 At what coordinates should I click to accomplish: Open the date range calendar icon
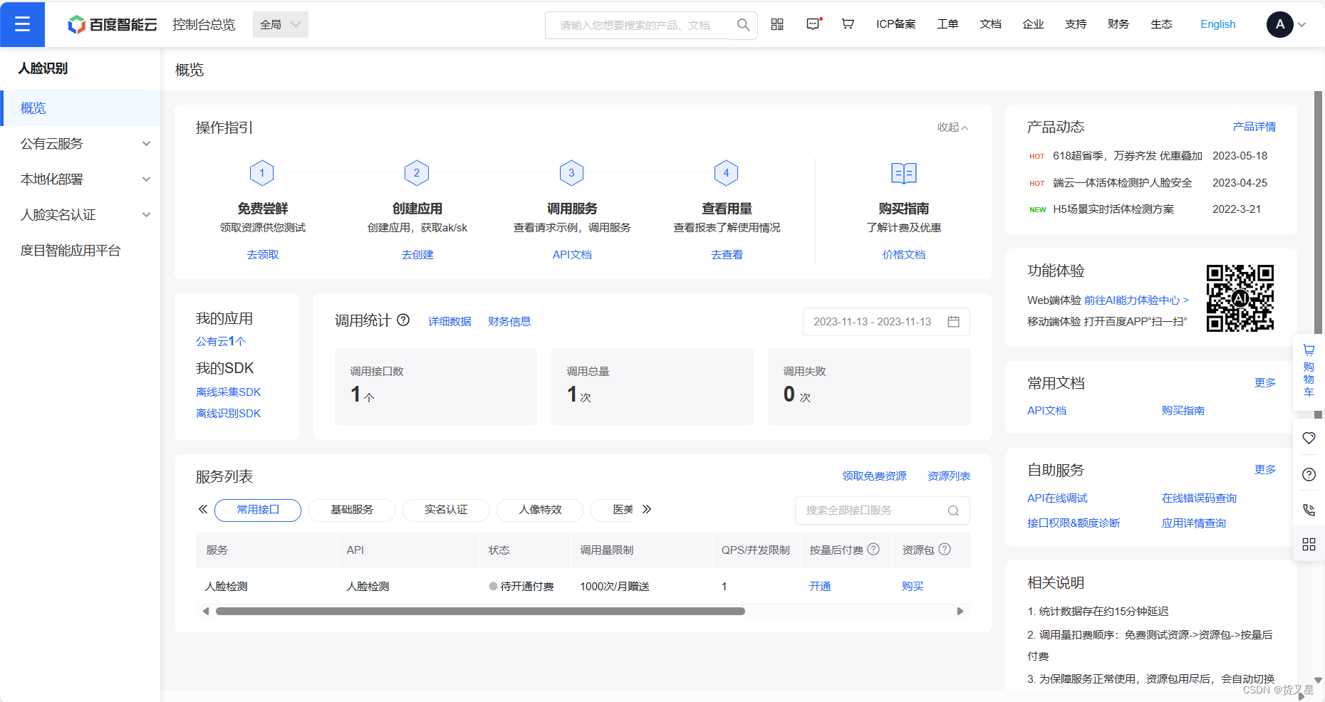(953, 322)
